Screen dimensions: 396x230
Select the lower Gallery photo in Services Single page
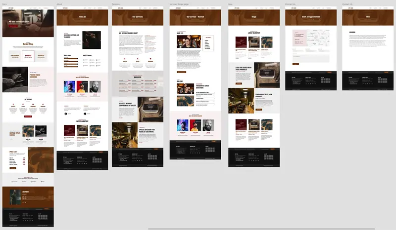(185, 101)
